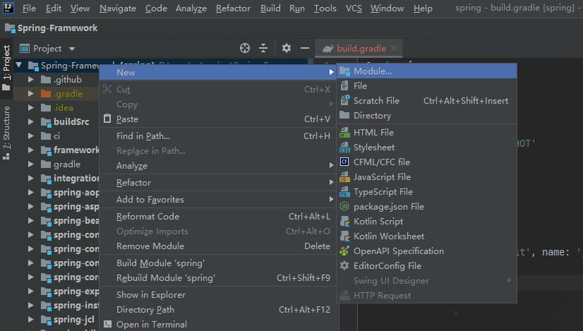
Task: Open the Help menu
Action: point(423,8)
